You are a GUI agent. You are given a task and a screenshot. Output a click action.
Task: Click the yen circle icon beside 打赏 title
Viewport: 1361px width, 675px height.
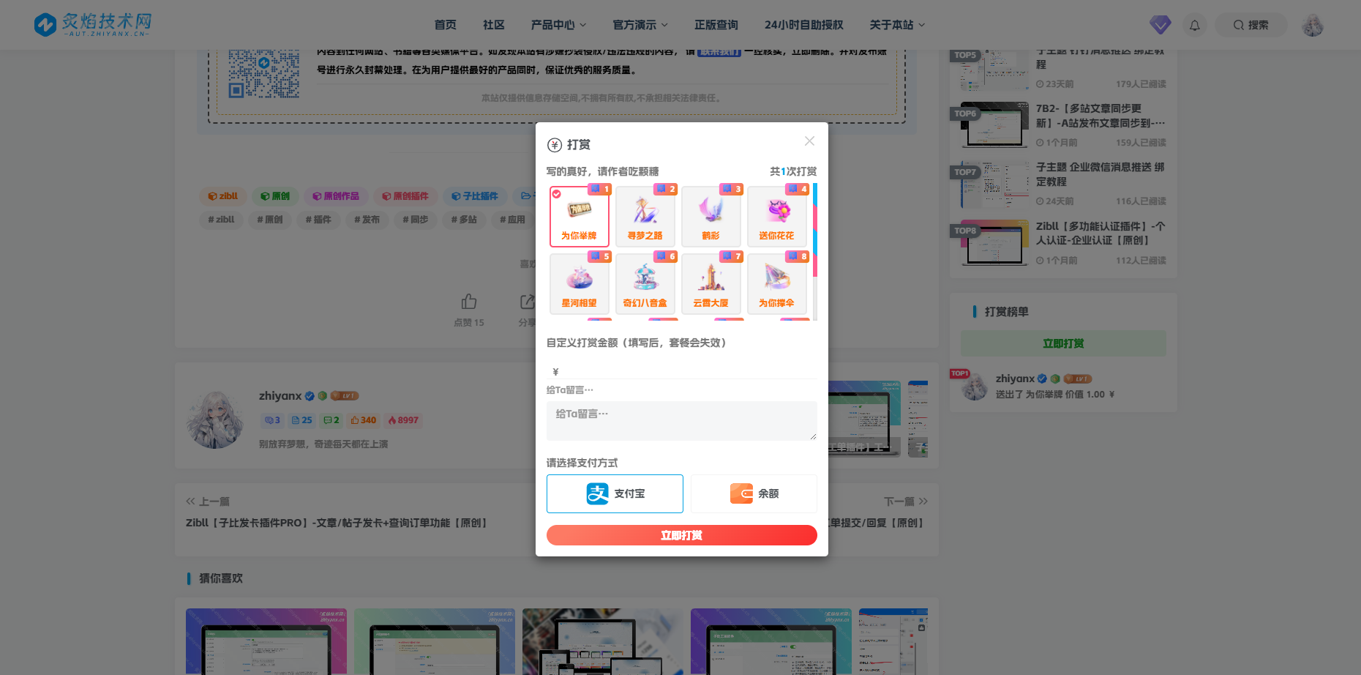pos(555,145)
